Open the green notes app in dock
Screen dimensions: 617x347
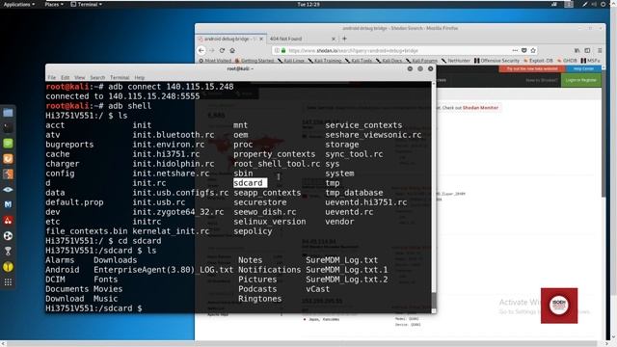[8, 144]
